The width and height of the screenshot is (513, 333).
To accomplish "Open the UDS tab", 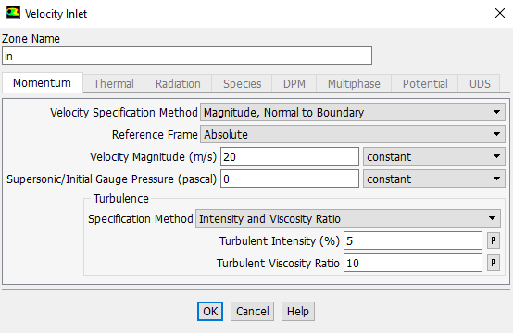I will (x=480, y=83).
